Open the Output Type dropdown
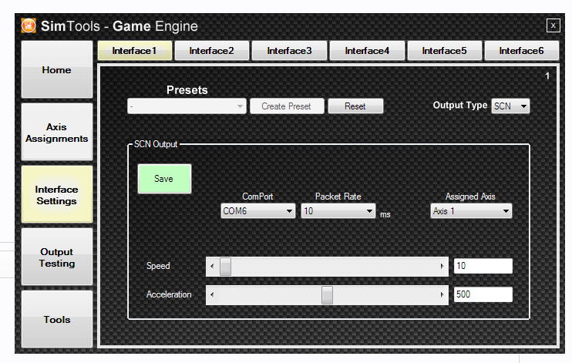The width and height of the screenshot is (572, 363). pyautogui.click(x=510, y=106)
